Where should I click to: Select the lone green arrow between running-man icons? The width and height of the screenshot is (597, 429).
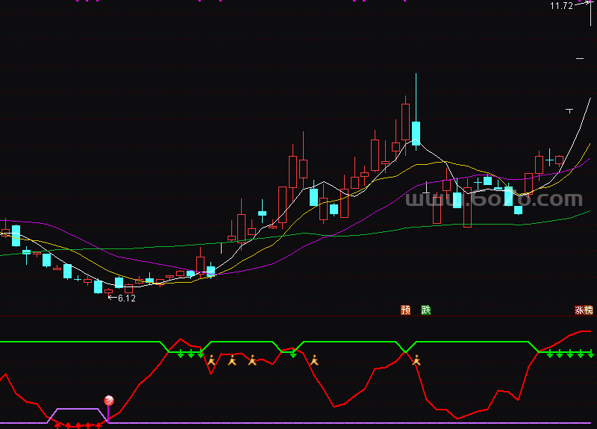tap(293, 354)
